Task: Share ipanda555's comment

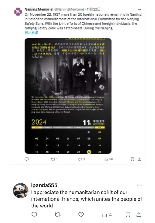Action: tap(139, 215)
